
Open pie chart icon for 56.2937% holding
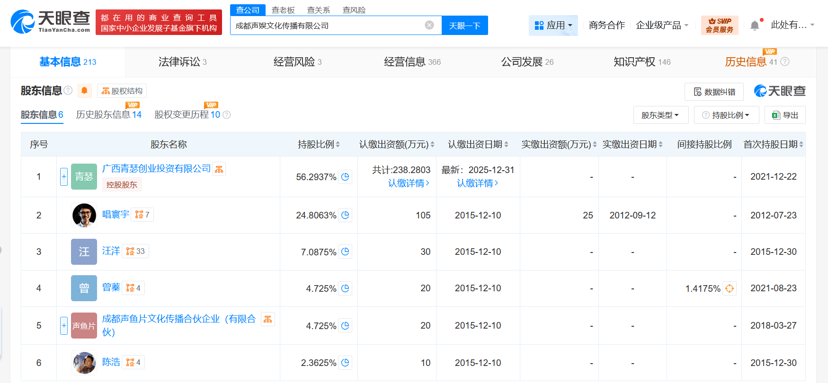(x=345, y=177)
